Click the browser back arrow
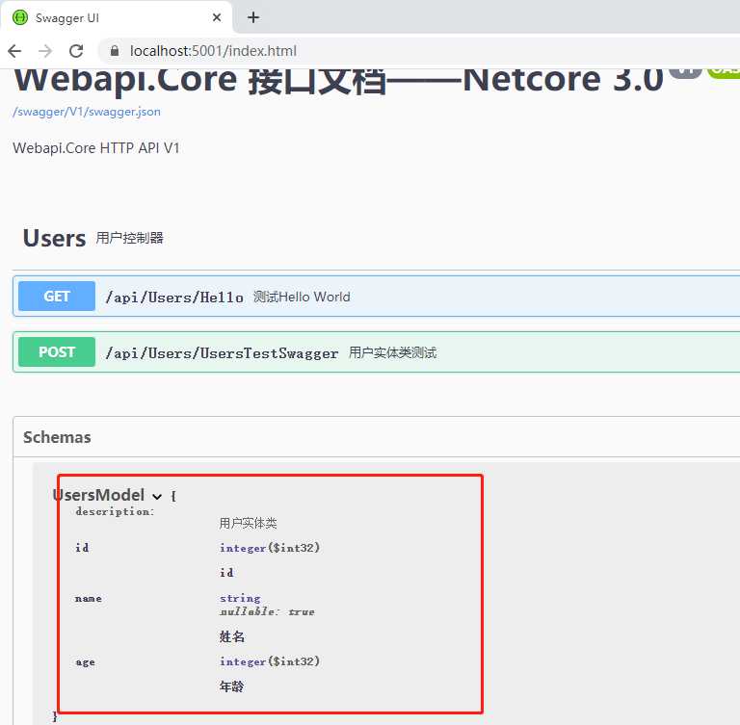Image resolution: width=740 pixels, height=725 pixels. point(14,50)
